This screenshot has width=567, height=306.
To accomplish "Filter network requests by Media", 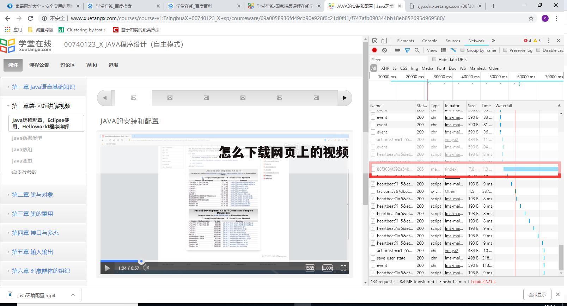I will (x=427, y=68).
